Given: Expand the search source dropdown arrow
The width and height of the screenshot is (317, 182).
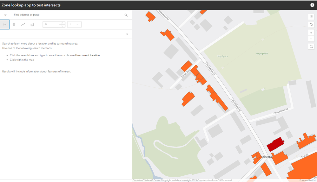Looking at the screenshot, I should point(5,15).
